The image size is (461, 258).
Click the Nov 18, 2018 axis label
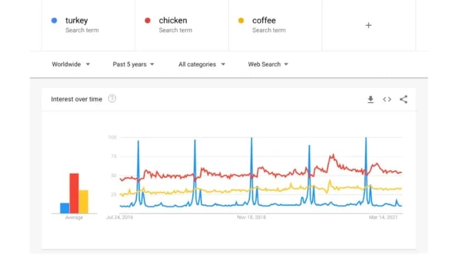(252, 217)
